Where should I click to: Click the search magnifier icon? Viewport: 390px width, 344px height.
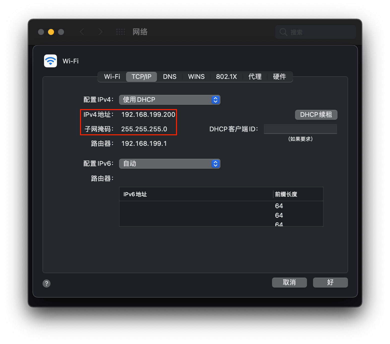(x=283, y=32)
